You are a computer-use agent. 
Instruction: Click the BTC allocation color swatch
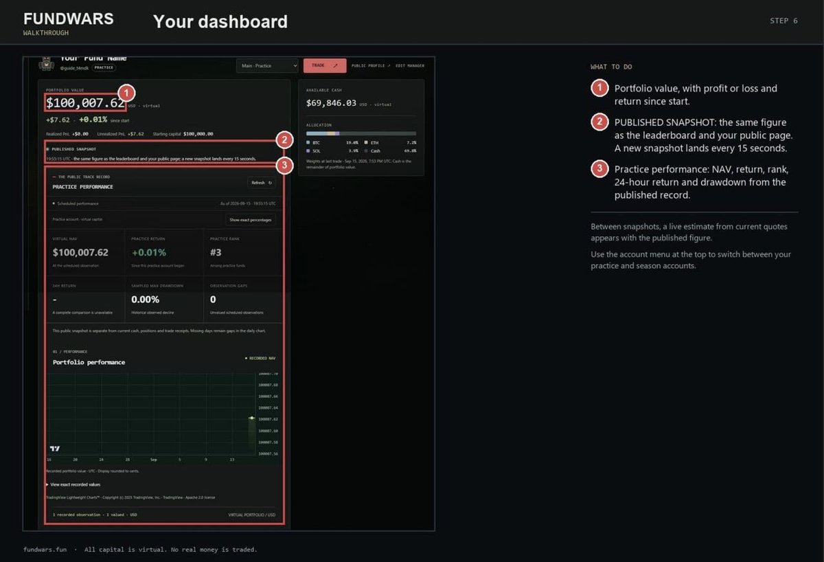(308, 142)
